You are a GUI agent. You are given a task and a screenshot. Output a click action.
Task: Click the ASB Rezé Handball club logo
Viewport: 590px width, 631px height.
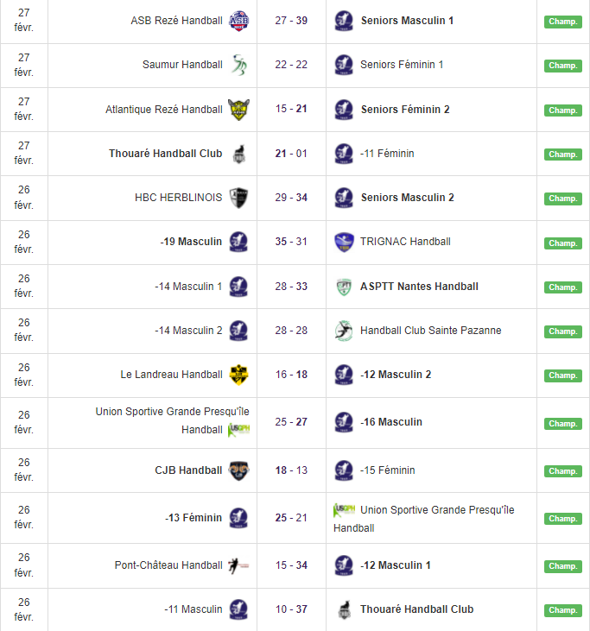pos(238,21)
